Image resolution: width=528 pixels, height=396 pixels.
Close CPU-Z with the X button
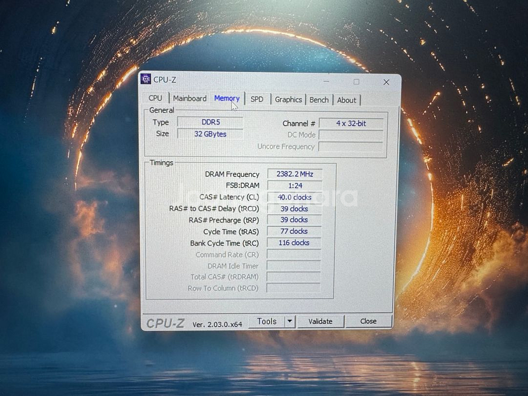pyautogui.click(x=386, y=82)
